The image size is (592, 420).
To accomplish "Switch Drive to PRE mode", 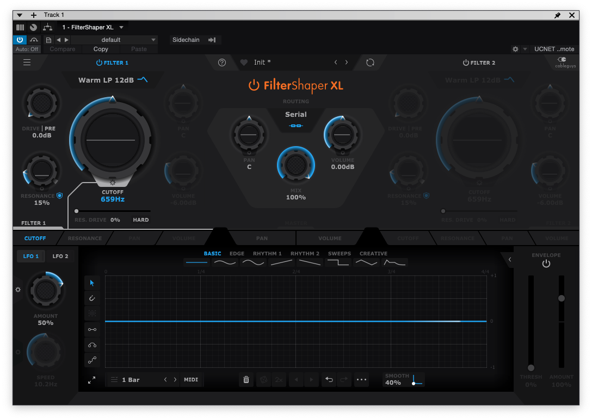I will (x=50, y=129).
